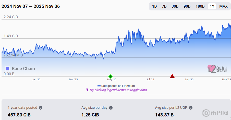Open info icon beside Avg size per L2 UOP
231x120 pixels.
[x=190, y=108]
